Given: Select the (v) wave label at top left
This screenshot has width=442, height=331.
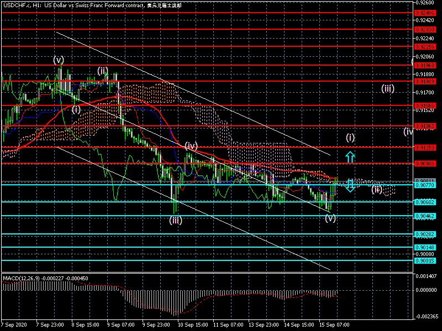Looking at the screenshot, I should point(59,59).
